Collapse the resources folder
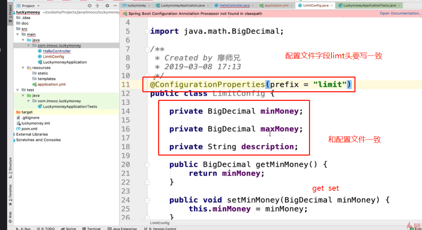 click(x=23, y=68)
